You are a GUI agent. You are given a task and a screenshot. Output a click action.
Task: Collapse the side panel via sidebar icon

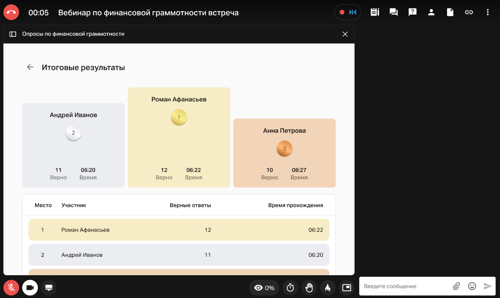(x=13, y=34)
